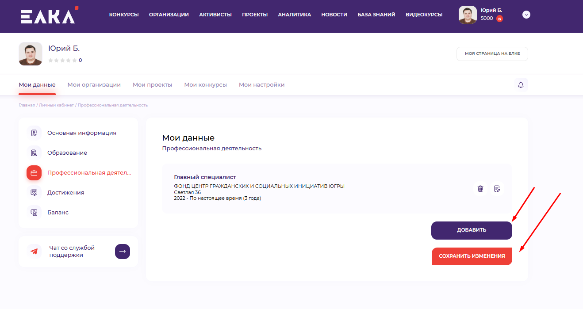
Task: Select the Образование sidebar icon
Action: click(34, 153)
